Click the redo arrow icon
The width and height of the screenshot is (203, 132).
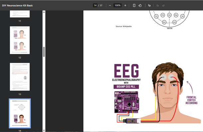[x=163, y=6]
